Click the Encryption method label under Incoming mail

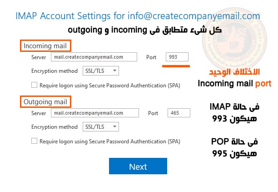(55, 71)
